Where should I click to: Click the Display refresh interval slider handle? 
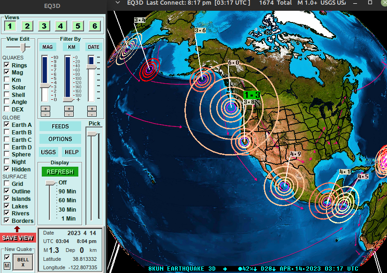51,183
